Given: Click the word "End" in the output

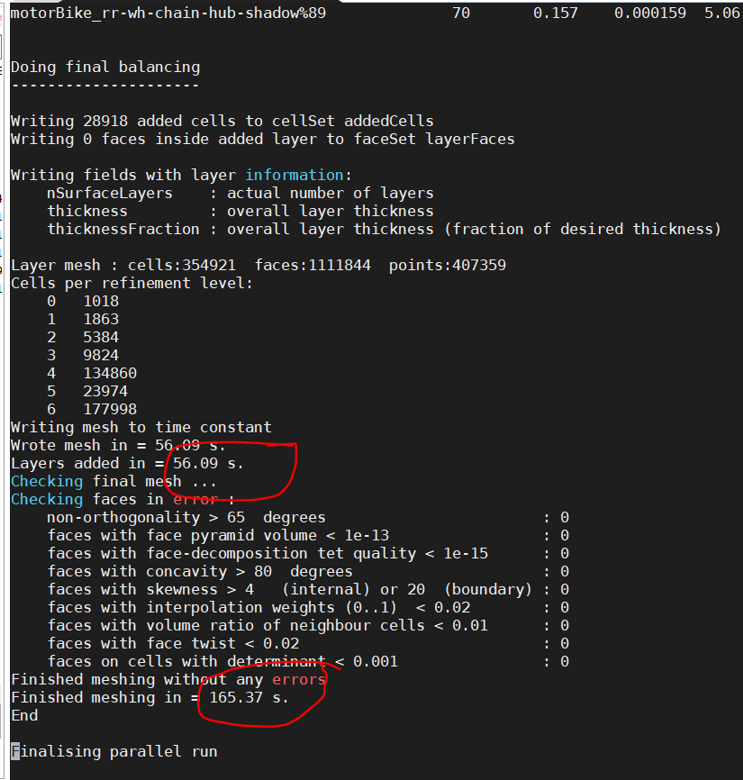Looking at the screenshot, I should tap(24, 715).
